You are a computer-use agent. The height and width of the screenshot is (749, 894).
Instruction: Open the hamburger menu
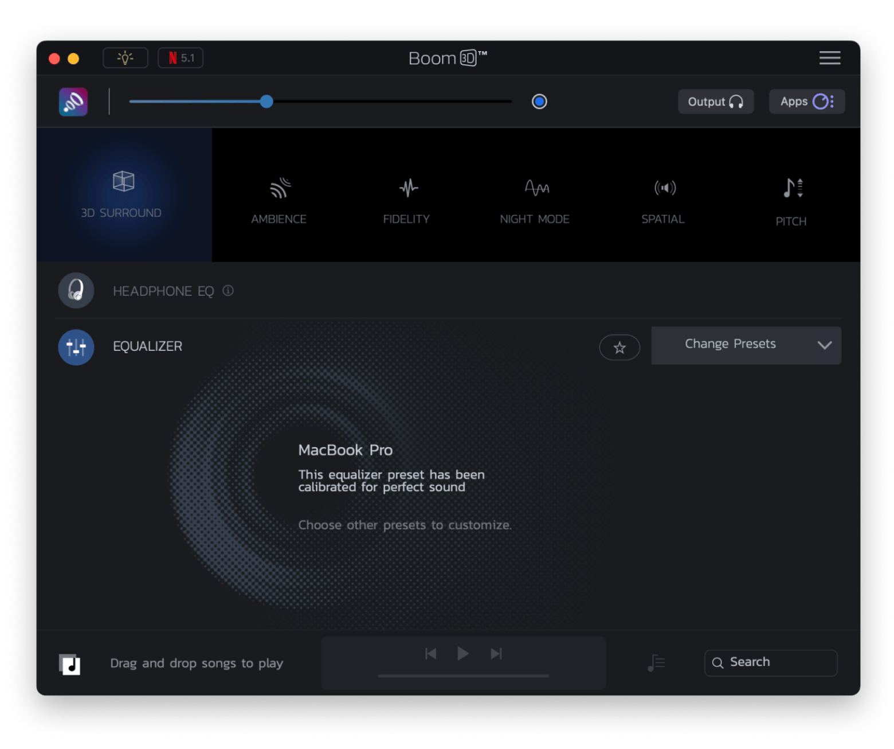point(830,58)
